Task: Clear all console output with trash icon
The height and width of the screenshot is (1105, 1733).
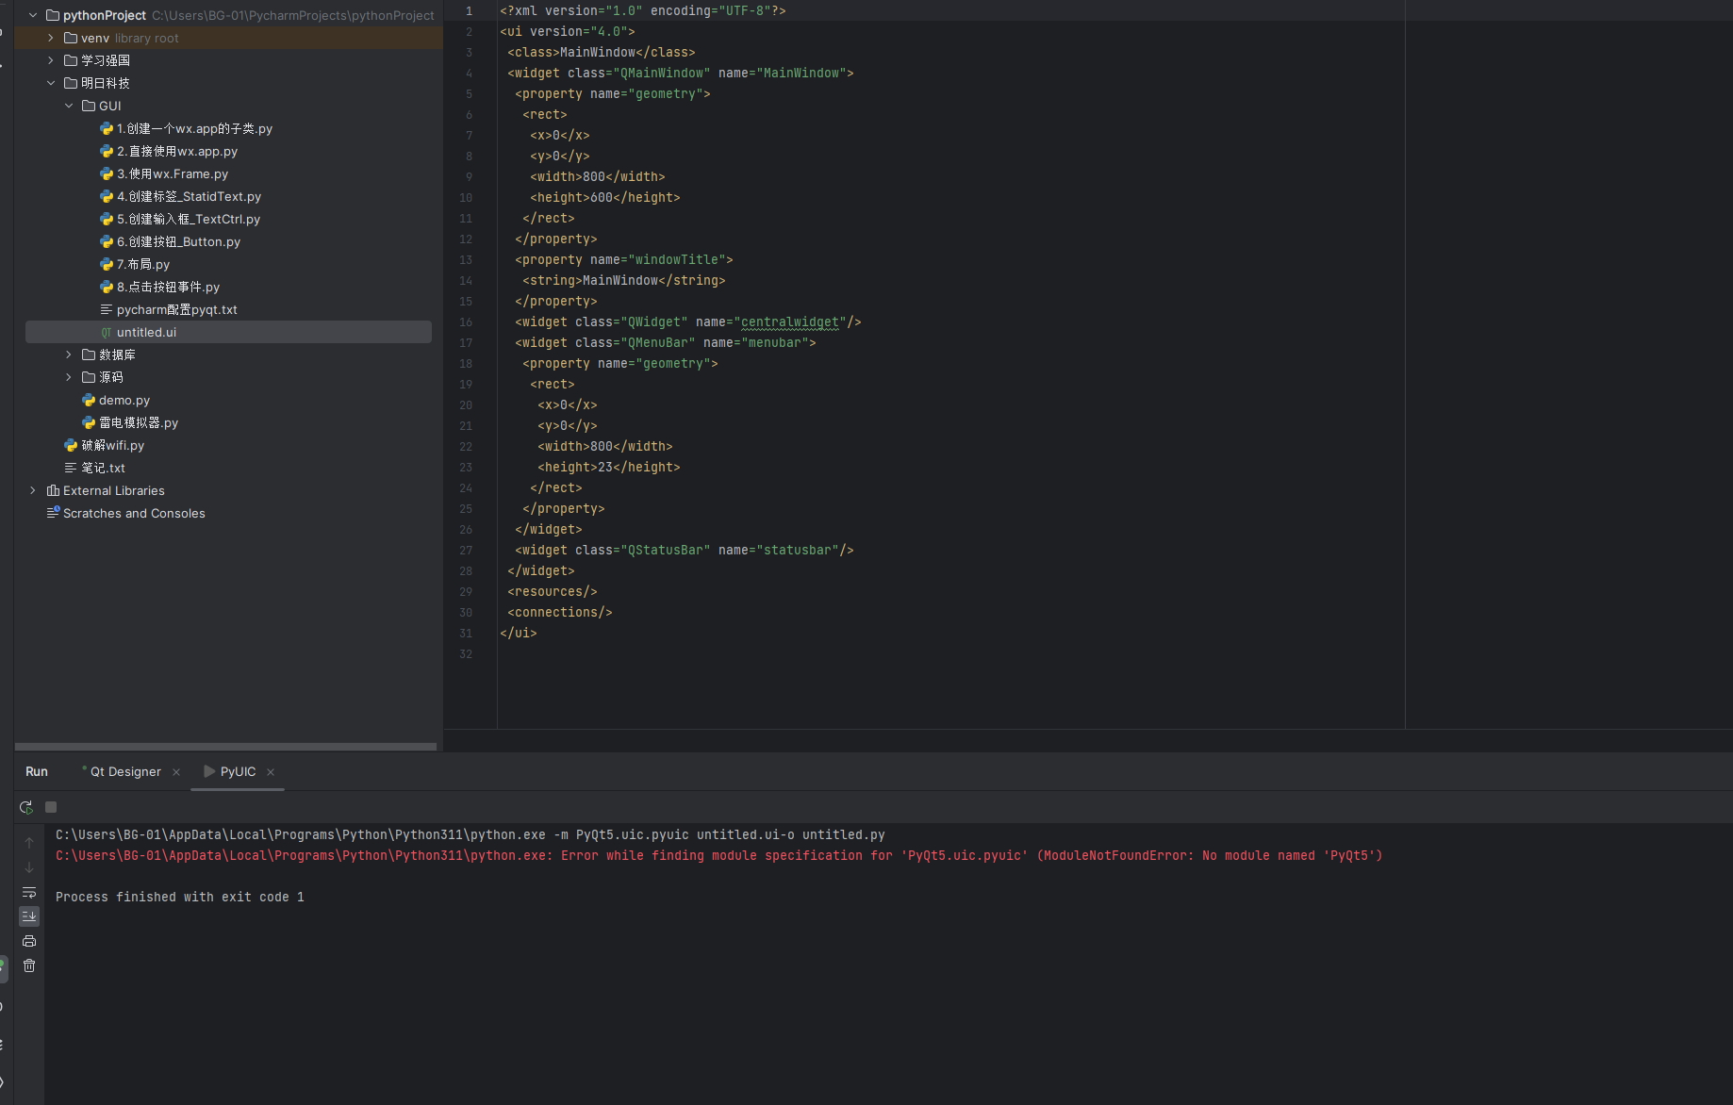Action: pyautogui.click(x=29, y=965)
